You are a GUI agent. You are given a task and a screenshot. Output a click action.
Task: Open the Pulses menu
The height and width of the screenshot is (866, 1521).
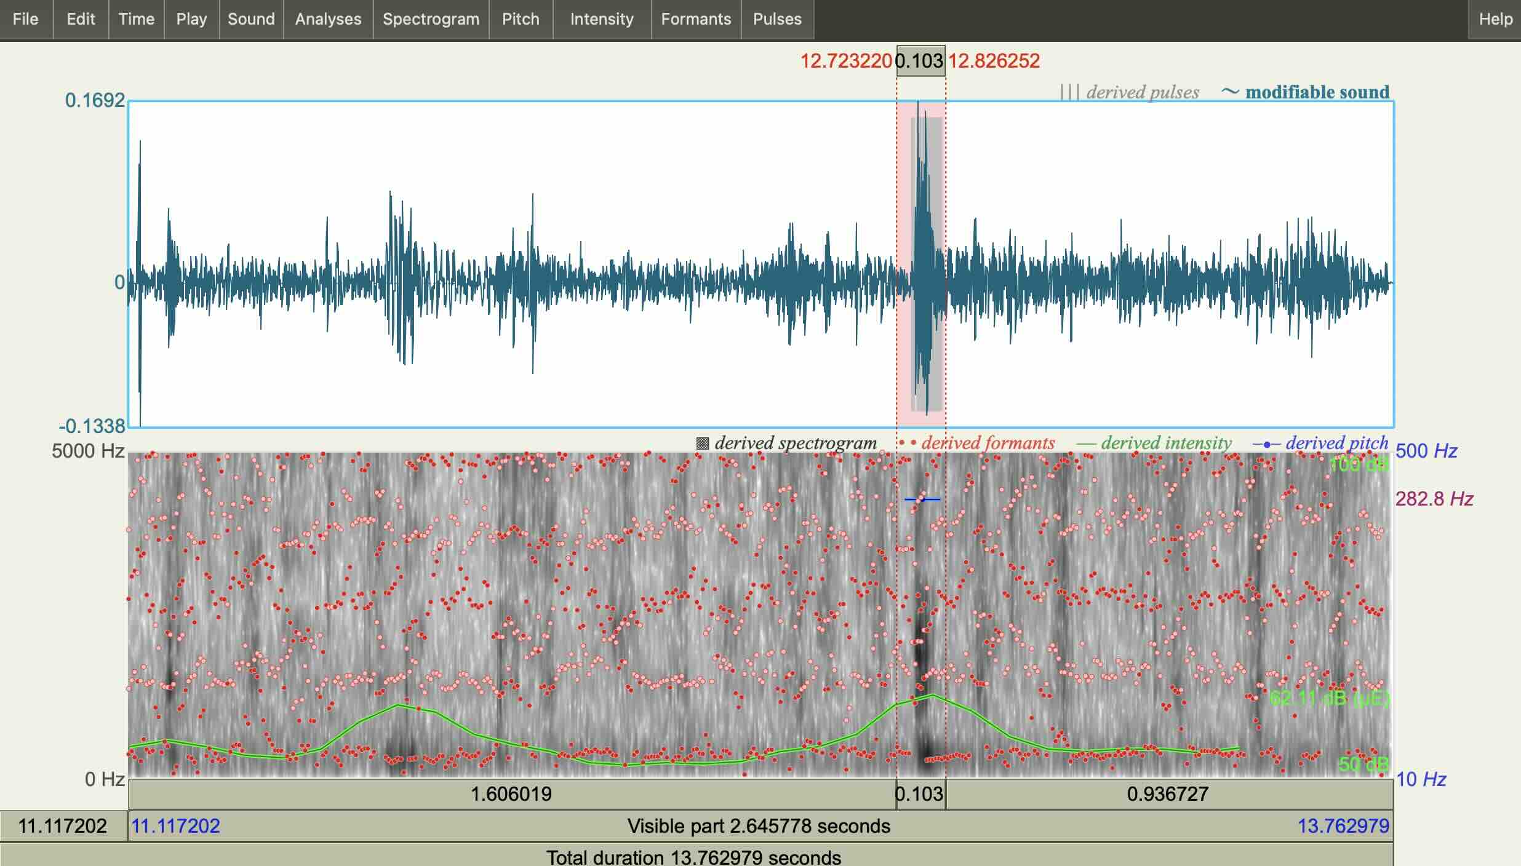777,19
